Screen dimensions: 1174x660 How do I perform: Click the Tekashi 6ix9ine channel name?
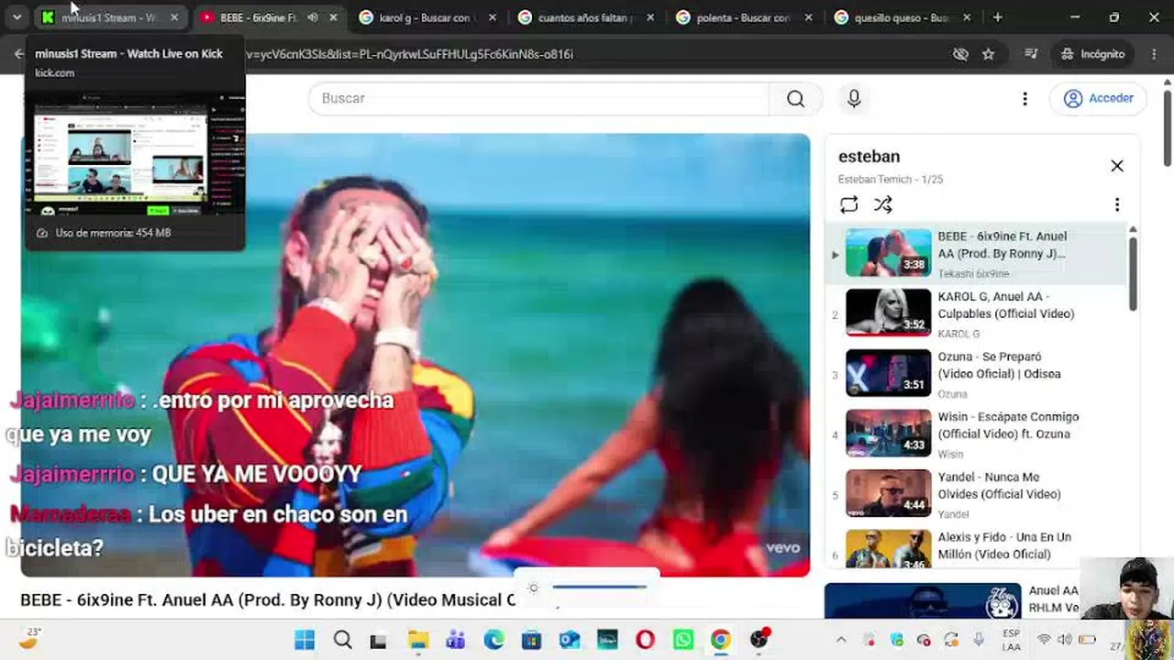tap(973, 274)
